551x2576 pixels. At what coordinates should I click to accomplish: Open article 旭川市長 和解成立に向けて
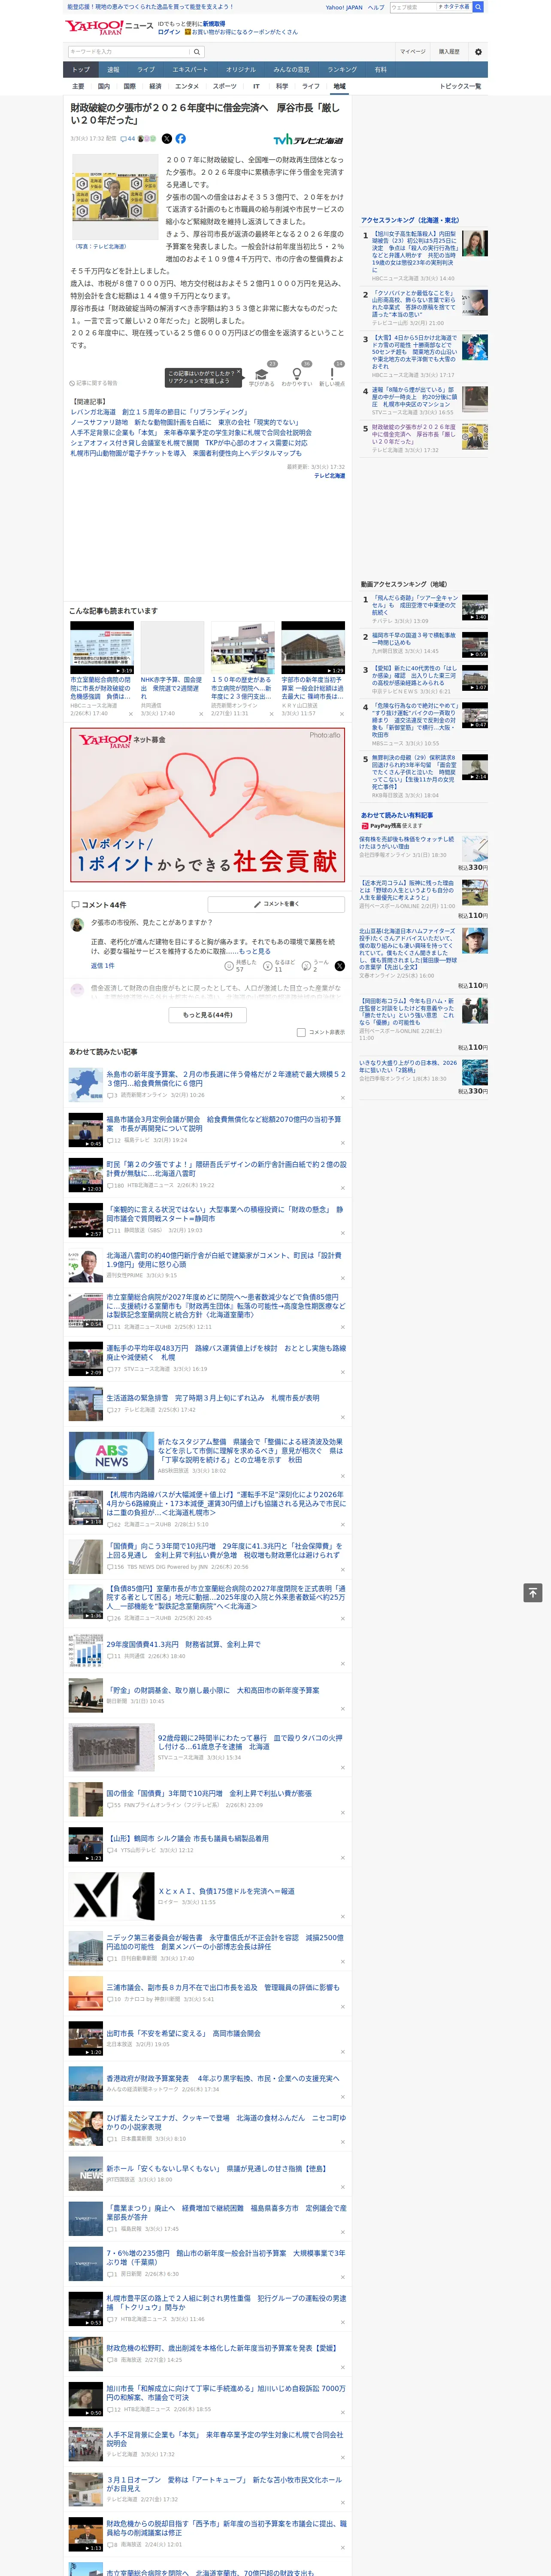226,2393
